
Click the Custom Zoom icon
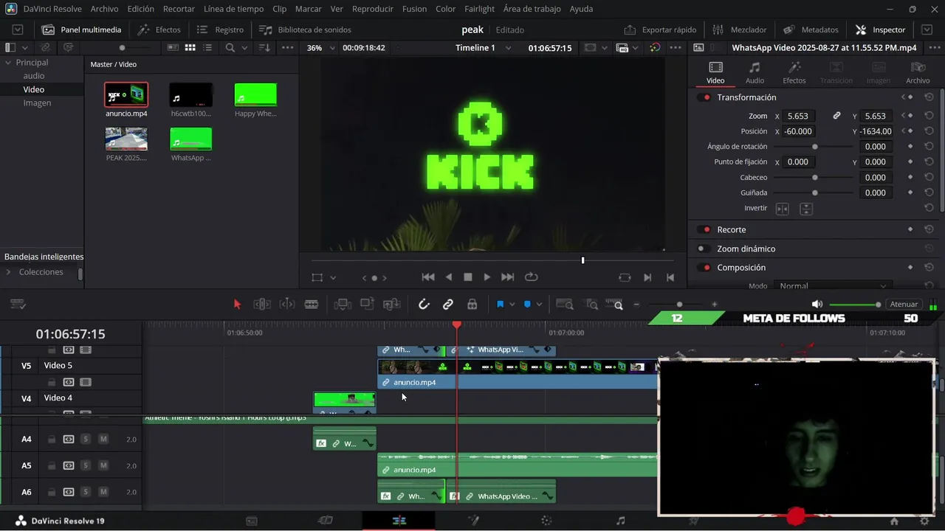click(614, 305)
